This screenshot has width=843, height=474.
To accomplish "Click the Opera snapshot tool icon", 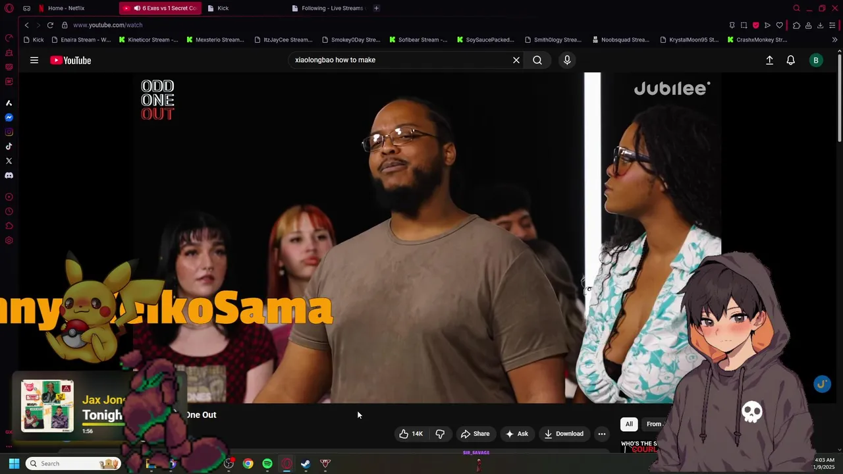I will point(744,25).
